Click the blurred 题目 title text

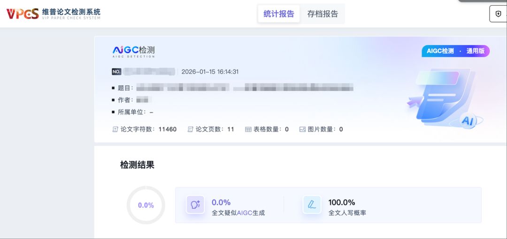pyautogui.click(x=244, y=88)
